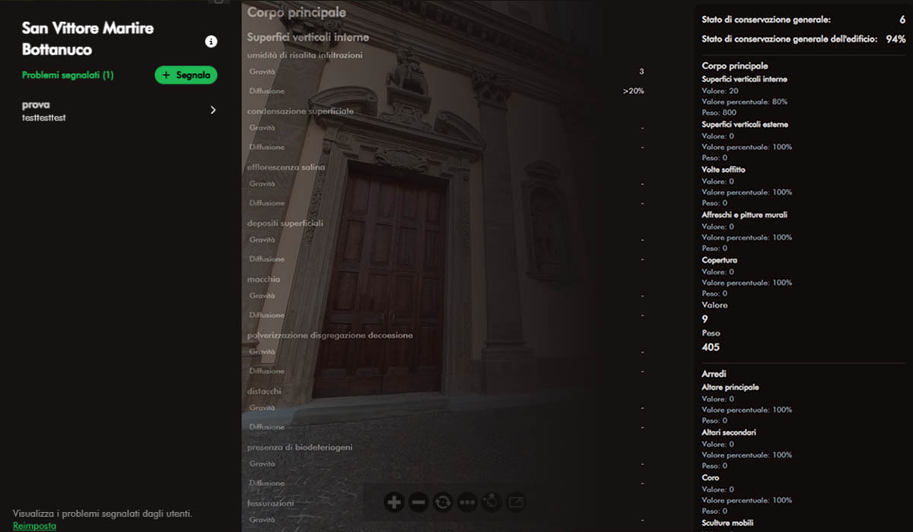Image resolution: width=913 pixels, height=532 pixels.
Task: Open the info icon beside church title
Action: [212, 42]
